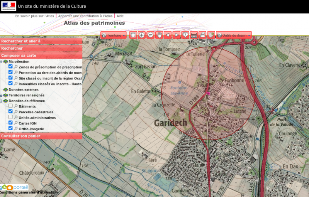Click the print map icon

202,35
